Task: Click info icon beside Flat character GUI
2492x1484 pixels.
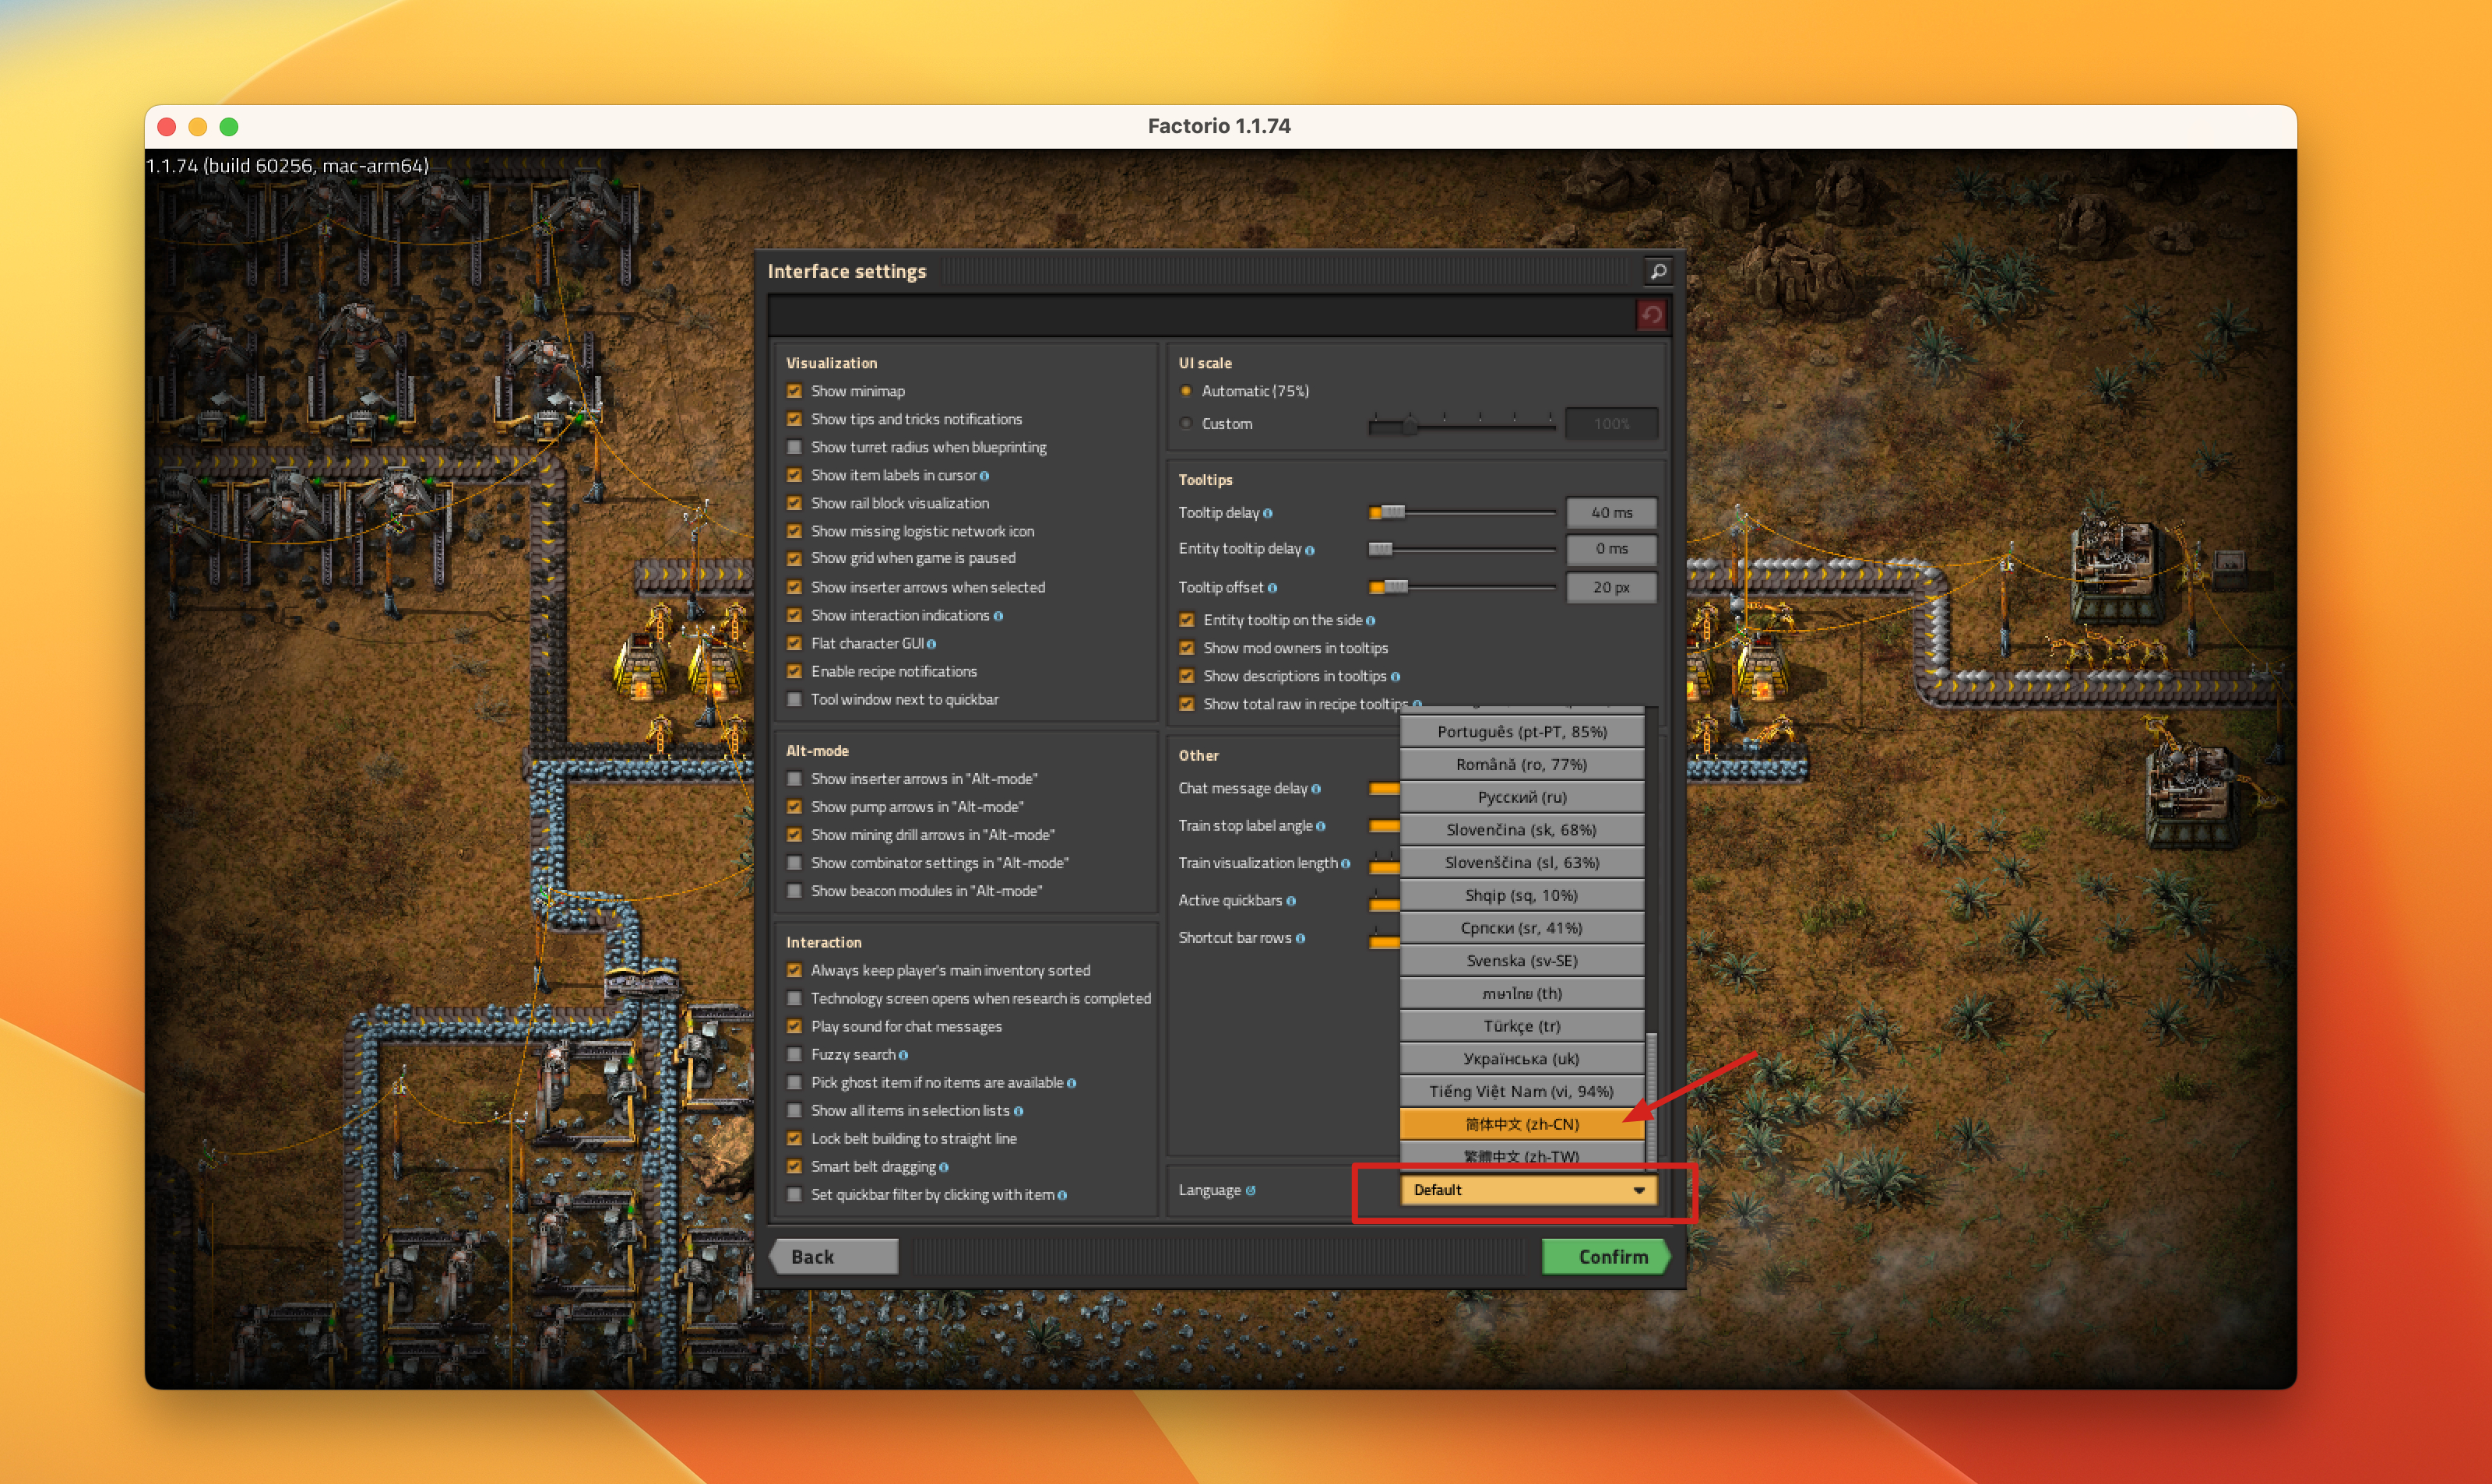Action: tap(931, 644)
